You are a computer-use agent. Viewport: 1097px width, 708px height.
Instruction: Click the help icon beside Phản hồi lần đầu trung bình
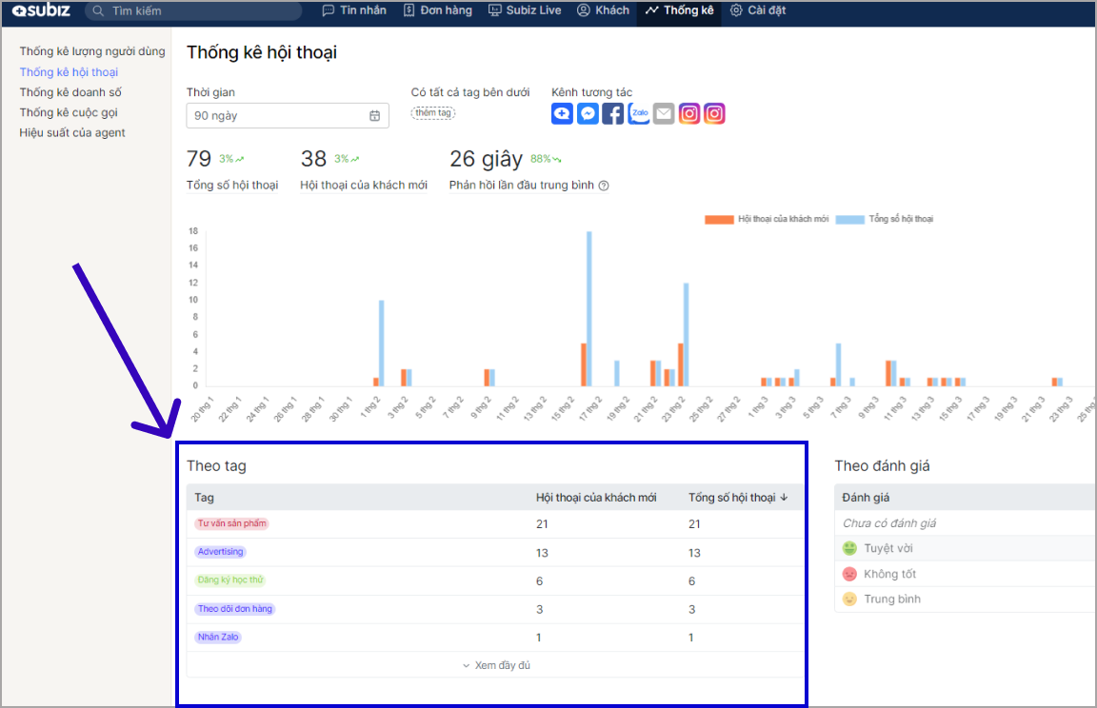604,186
